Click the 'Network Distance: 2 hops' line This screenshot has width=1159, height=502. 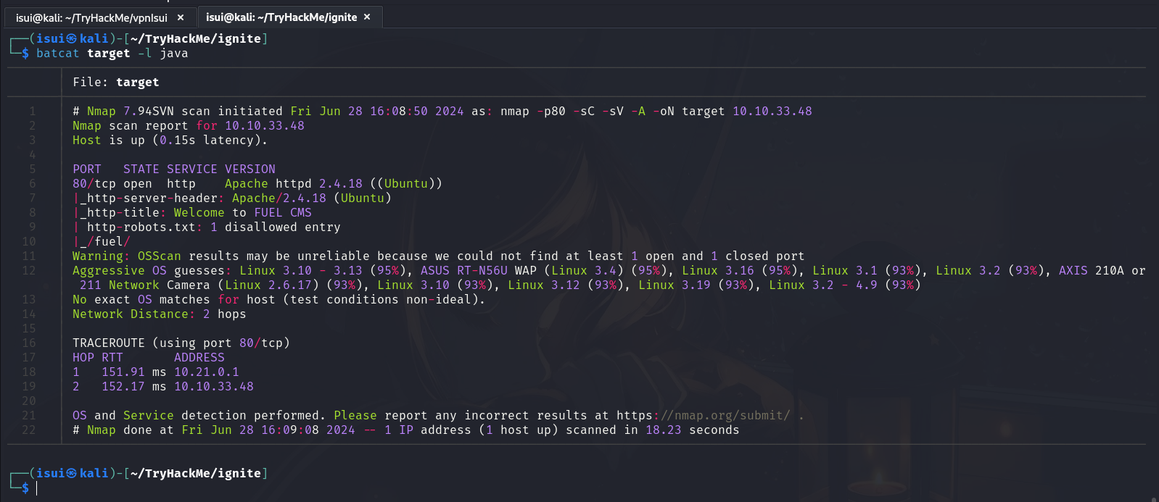click(x=160, y=314)
